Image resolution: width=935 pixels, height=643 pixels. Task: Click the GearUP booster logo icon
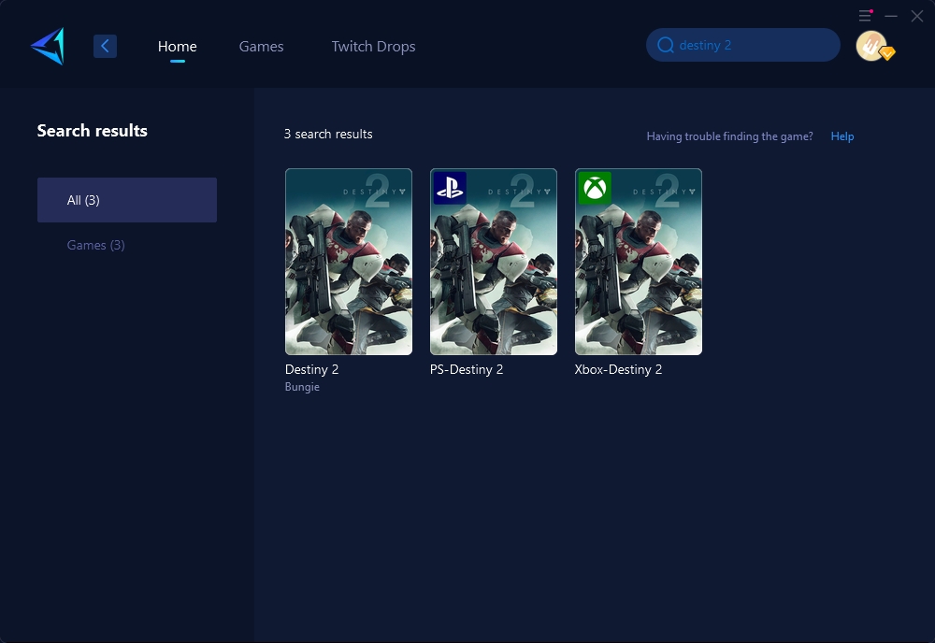pyautogui.click(x=49, y=46)
